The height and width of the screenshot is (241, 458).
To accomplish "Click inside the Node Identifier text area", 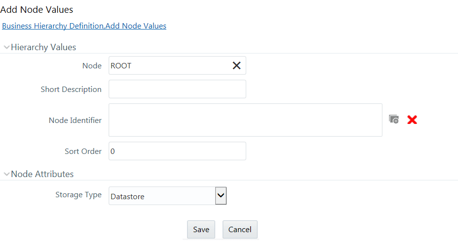I will pos(245,120).
